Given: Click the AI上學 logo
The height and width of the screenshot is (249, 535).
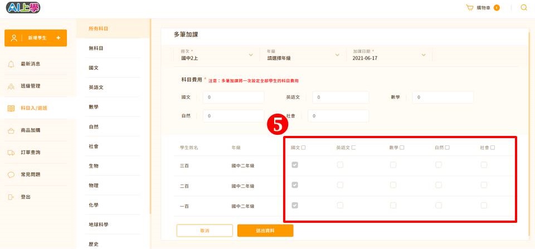Looking at the screenshot, I should [x=23, y=7].
